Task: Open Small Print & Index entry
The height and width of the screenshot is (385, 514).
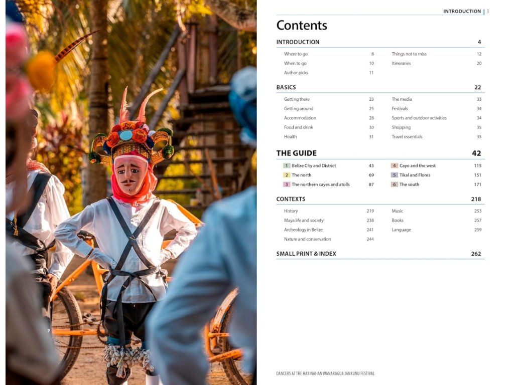Action: click(306, 254)
